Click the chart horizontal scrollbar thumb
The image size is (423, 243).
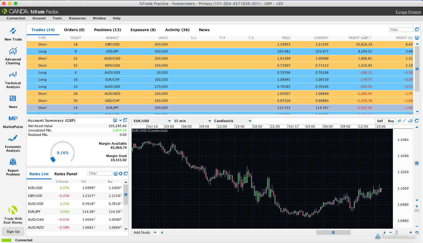click(x=333, y=232)
